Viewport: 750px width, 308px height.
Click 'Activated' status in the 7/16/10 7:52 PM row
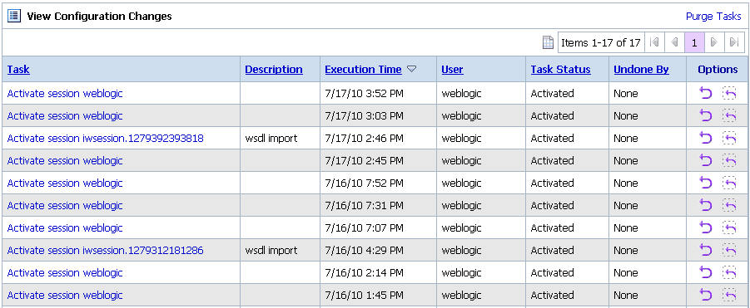[553, 183]
